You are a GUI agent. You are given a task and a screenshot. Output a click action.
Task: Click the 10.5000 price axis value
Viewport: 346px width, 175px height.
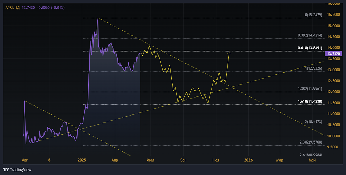point(334,125)
